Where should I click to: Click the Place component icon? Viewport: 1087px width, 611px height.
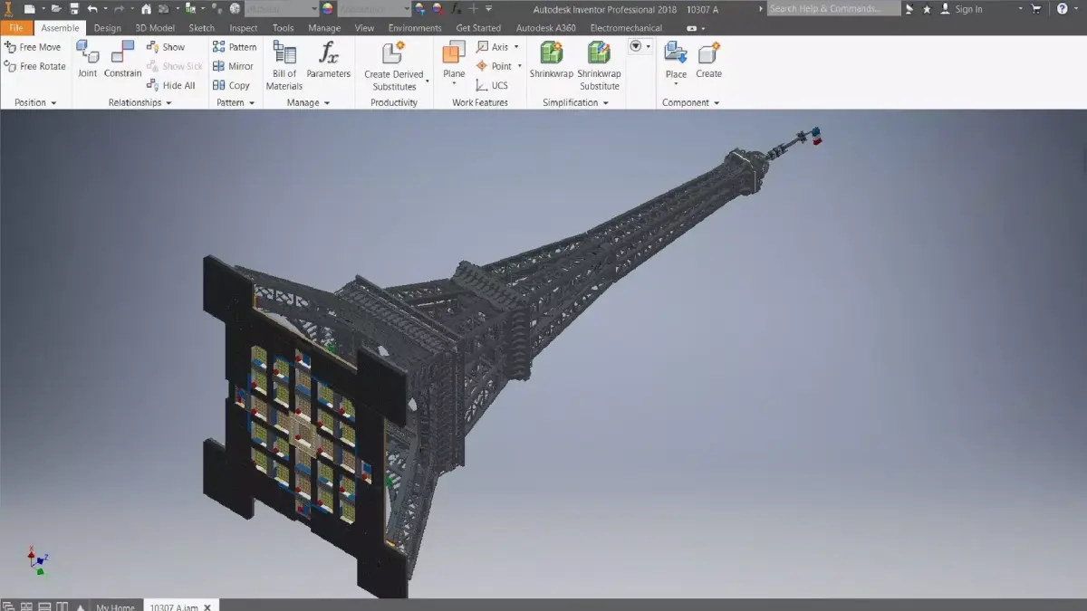tap(676, 53)
